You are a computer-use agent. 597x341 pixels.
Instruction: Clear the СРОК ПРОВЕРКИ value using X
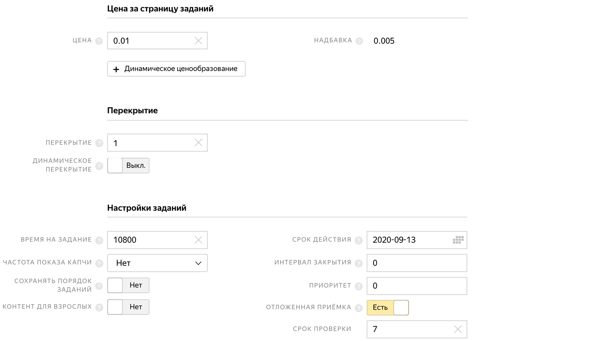tap(458, 329)
